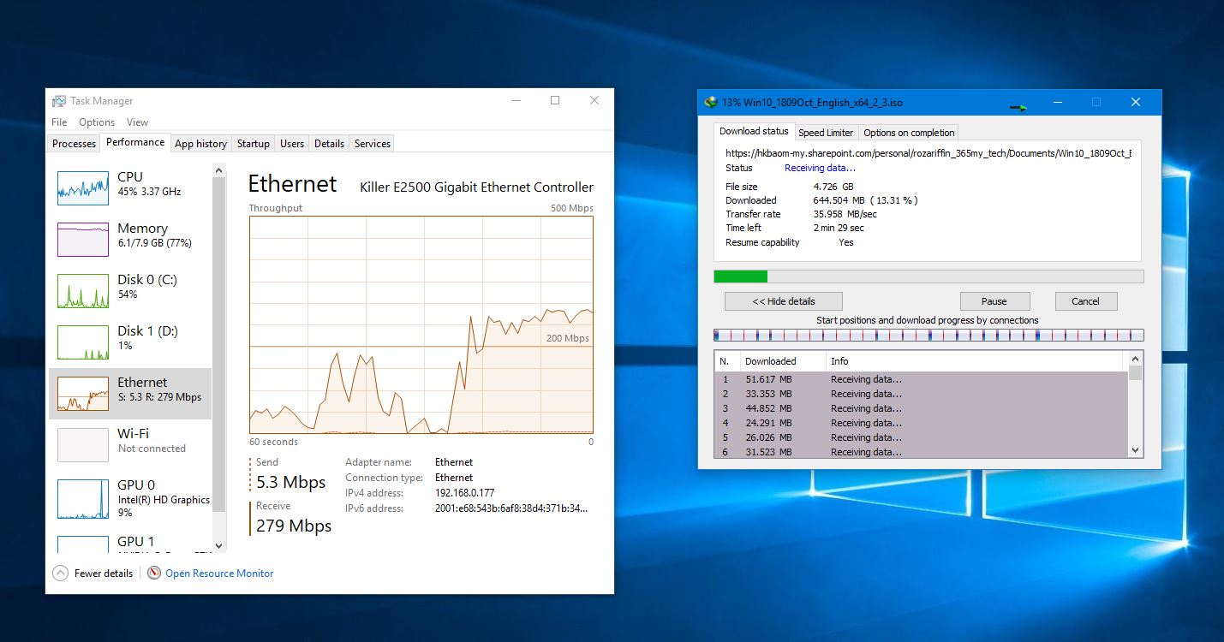The height and width of the screenshot is (642, 1224).
Task: Click the File size value 4.726 GB
Action: coord(833,187)
